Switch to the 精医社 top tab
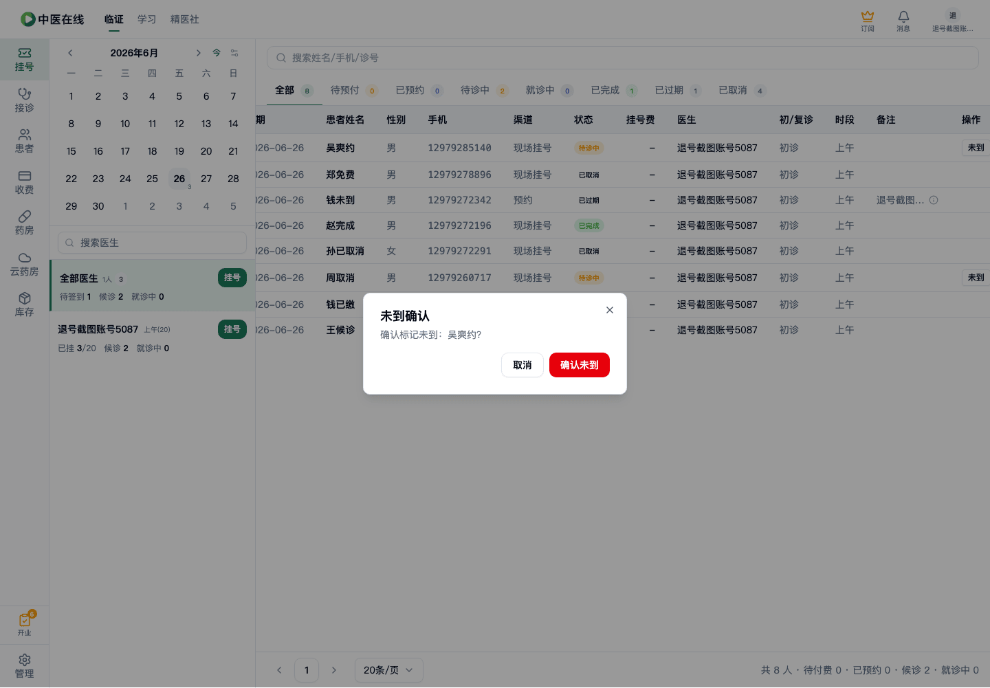The width and height of the screenshot is (990, 688). tap(185, 19)
